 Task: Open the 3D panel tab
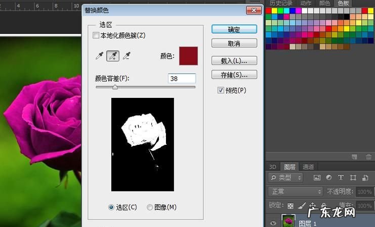click(273, 166)
